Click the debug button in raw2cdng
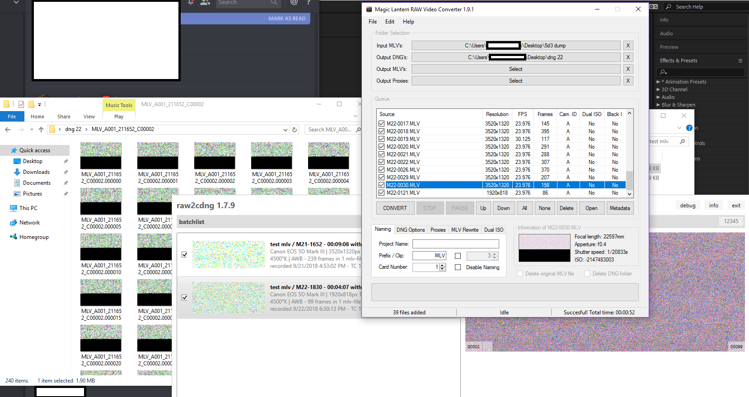749x397 pixels. (x=688, y=206)
